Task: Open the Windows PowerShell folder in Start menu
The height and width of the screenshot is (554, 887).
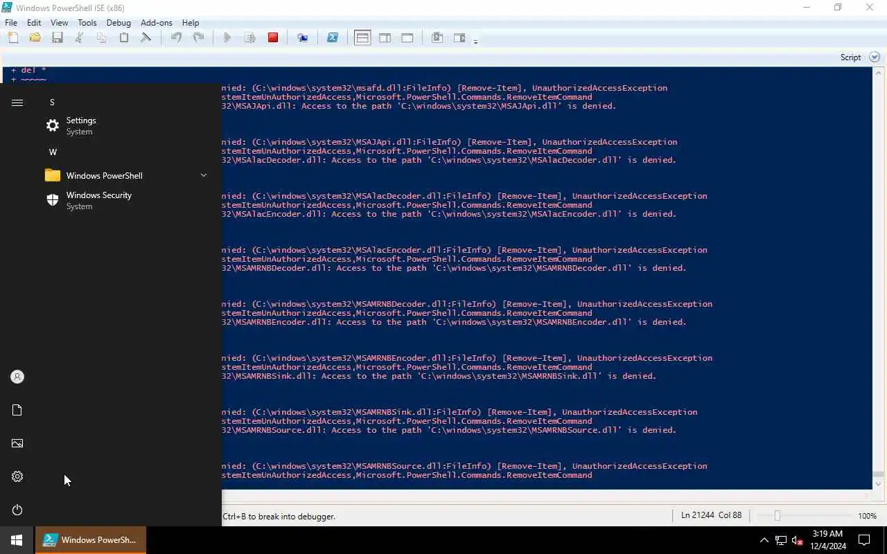Action: pos(127,175)
